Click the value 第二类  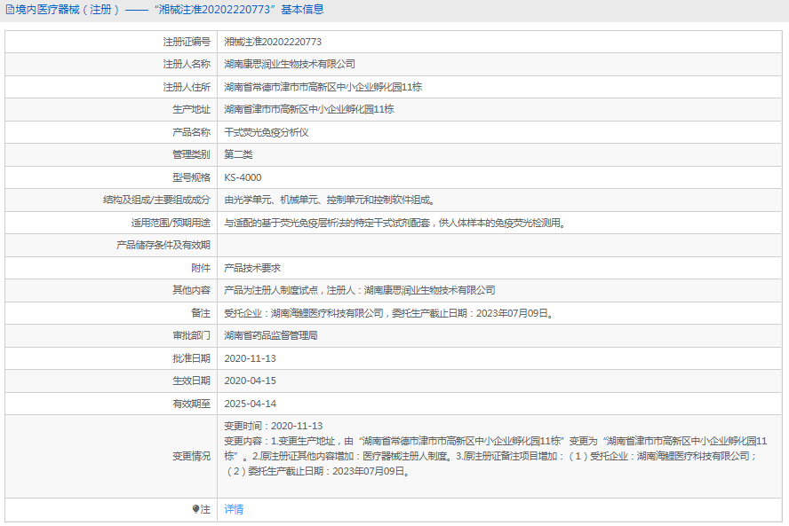[x=238, y=154]
